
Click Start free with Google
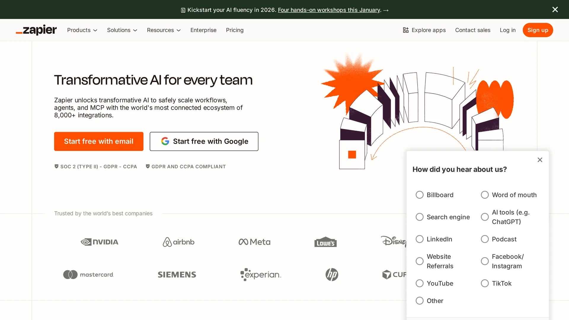[204, 142]
